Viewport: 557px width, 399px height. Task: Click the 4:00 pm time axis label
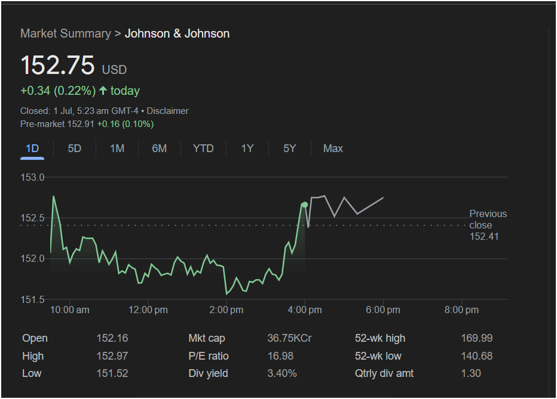click(305, 310)
